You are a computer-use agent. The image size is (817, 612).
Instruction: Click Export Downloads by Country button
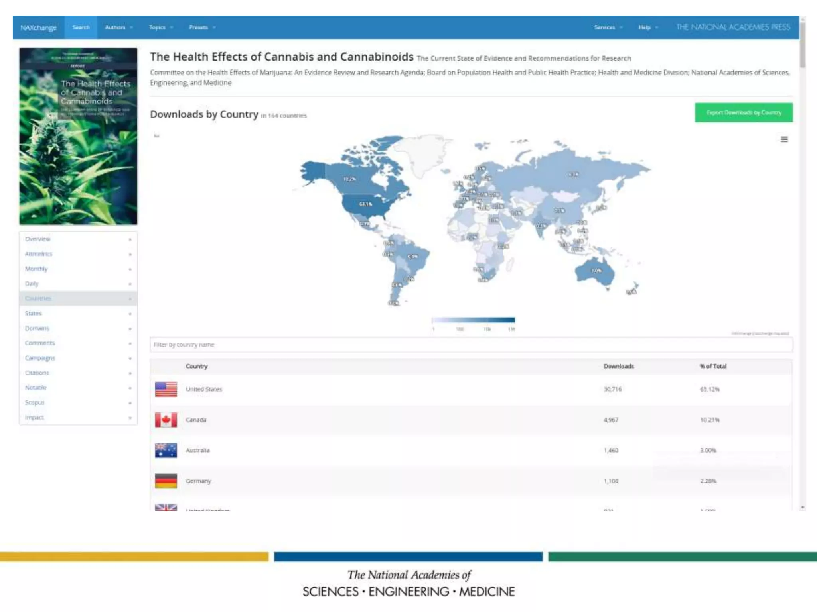[x=744, y=113]
